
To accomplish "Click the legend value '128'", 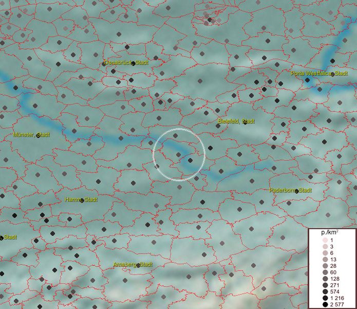I will click(335, 279).
